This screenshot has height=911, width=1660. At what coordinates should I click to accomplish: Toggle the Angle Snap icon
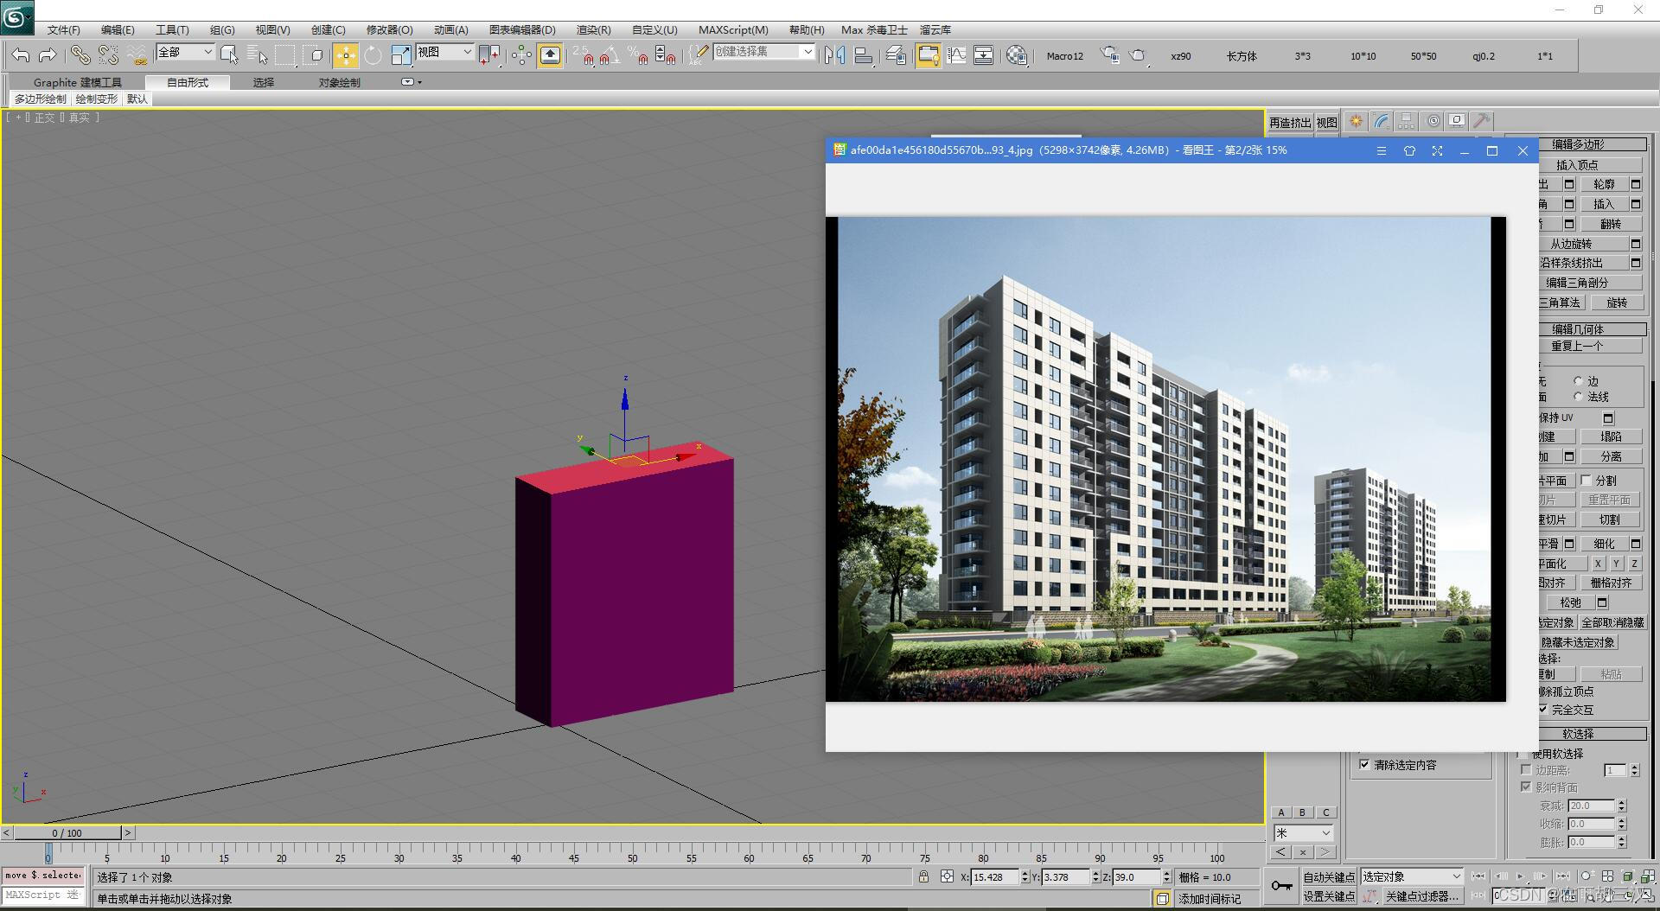[x=610, y=55]
